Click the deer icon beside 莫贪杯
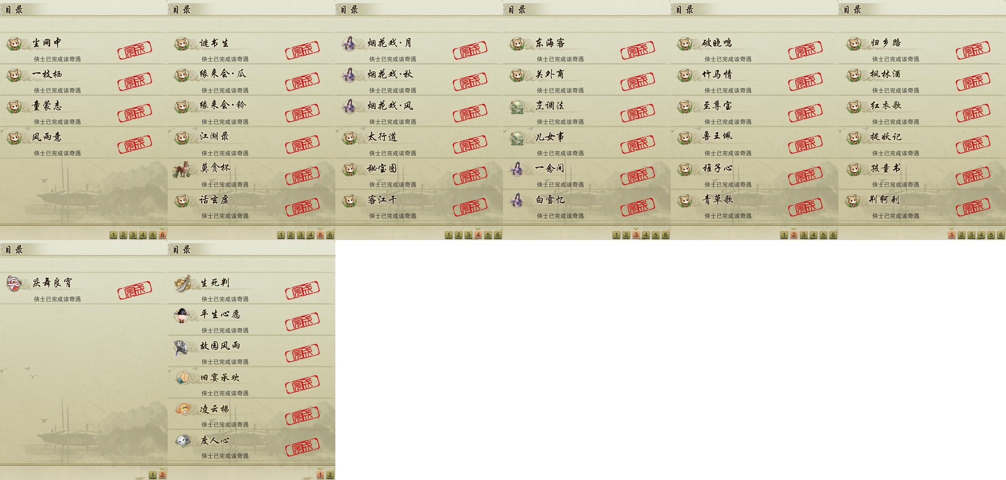 (x=182, y=169)
